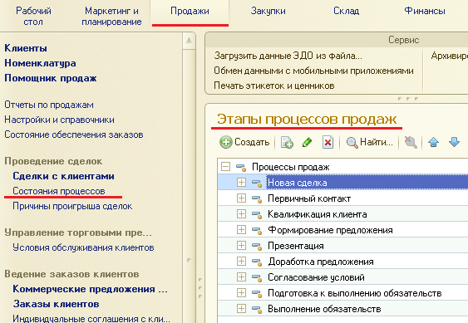Open the Найти... search button
468x323 pixels.
click(x=370, y=142)
